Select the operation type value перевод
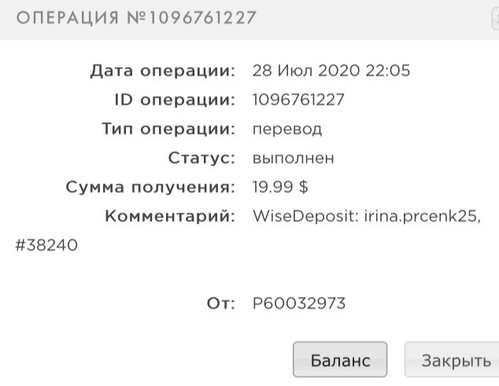Screen dimensions: 499x386 click(x=287, y=129)
